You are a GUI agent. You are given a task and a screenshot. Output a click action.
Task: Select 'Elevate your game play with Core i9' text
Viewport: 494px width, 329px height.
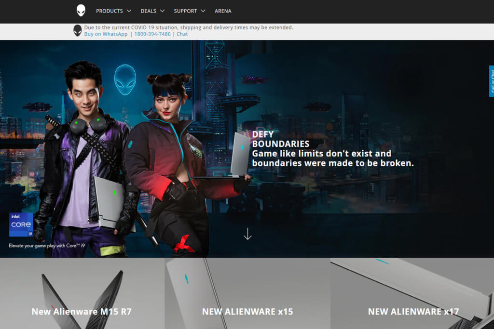[x=47, y=246]
